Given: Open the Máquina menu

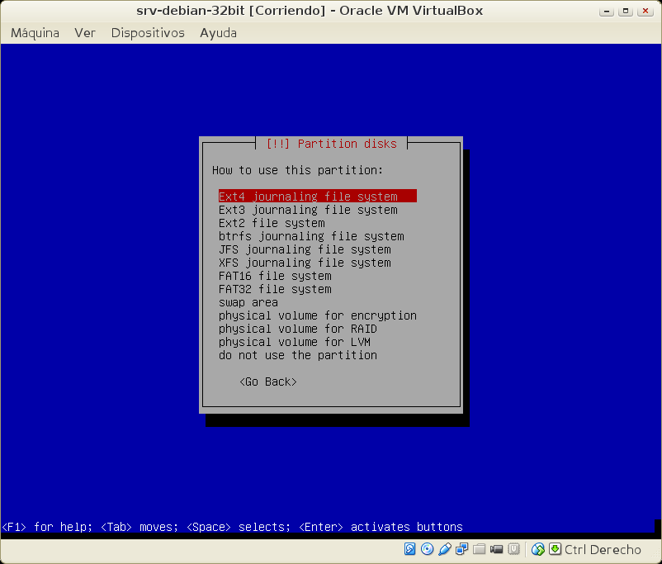Looking at the screenshot, I should point(35,33).
